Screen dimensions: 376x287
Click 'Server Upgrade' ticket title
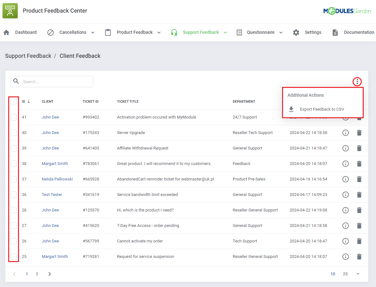pyautogui.click(x=131, y=132)
